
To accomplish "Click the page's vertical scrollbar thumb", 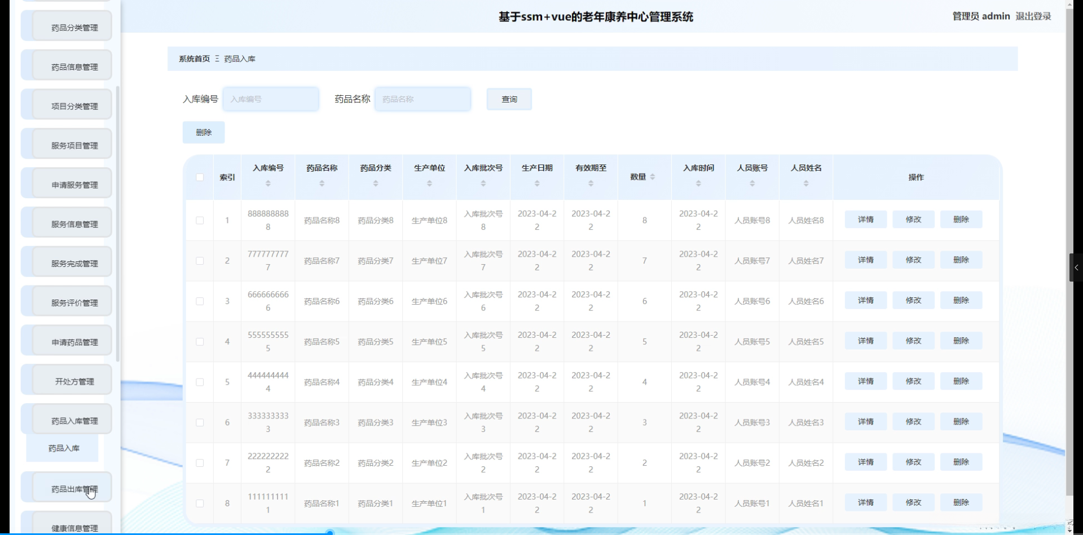I will 1069,248.
